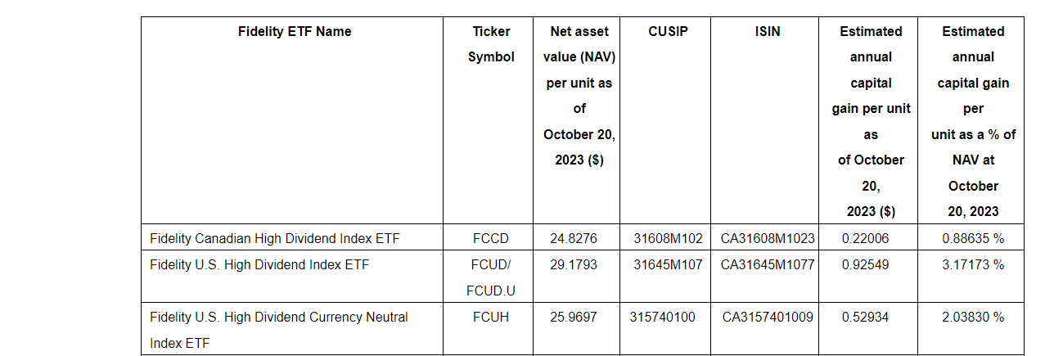Click the Fidelity ETF Name column header
This screenshot has height=356, width=1063.
[x=295, y=32]
